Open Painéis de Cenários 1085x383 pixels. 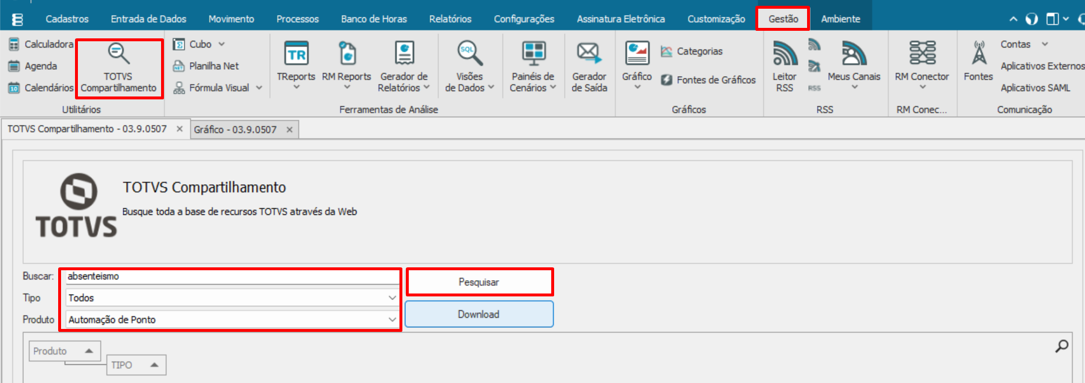click(533, 67)
